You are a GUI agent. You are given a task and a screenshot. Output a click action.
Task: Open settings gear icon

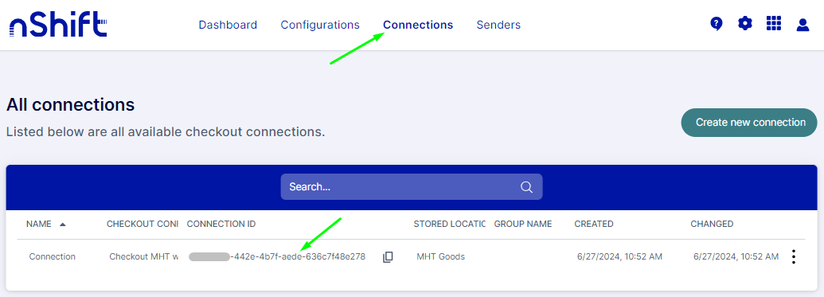click(744, 24)
